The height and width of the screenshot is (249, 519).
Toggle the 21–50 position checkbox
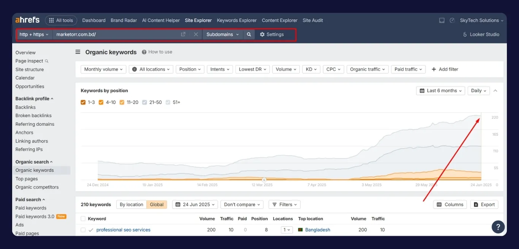click(x=144, y=102)
